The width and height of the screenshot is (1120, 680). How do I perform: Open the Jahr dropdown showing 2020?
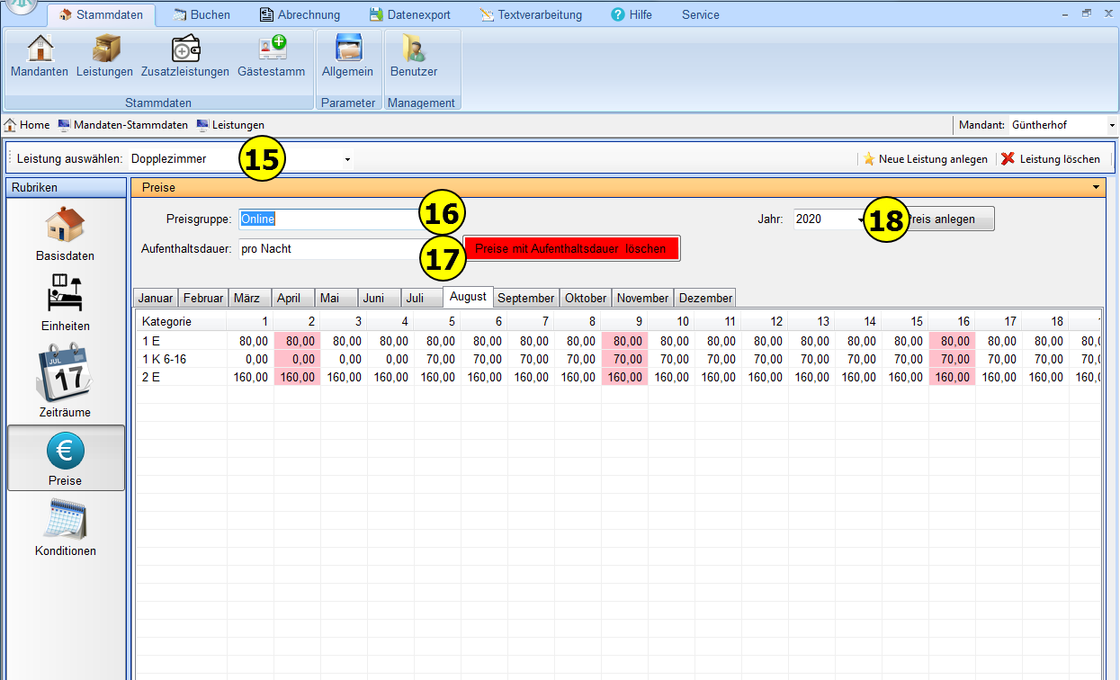click(x=859, y=219)
